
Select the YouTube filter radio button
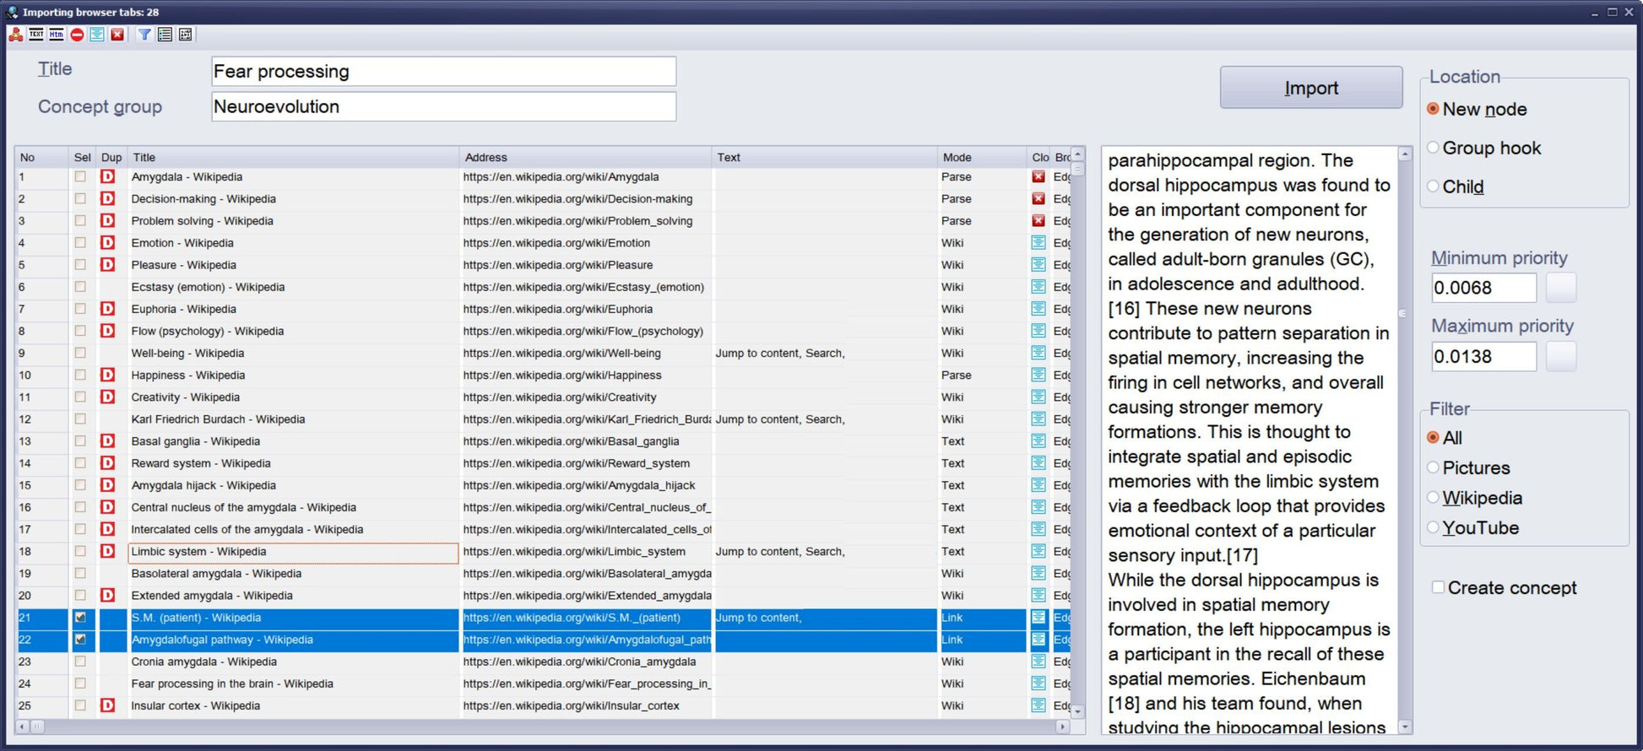[x=1433, y=528]
